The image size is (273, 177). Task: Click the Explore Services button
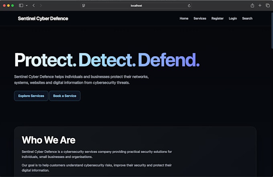tap(31, 96)
